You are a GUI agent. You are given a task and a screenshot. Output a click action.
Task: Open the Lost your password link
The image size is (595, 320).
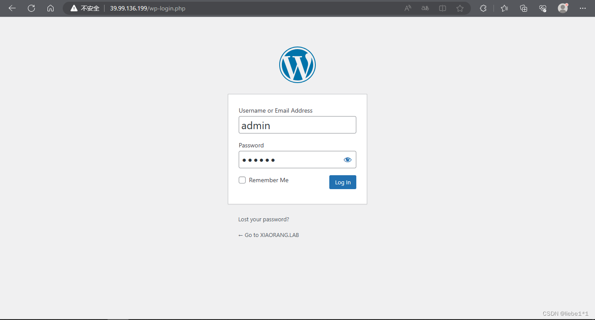264,220
